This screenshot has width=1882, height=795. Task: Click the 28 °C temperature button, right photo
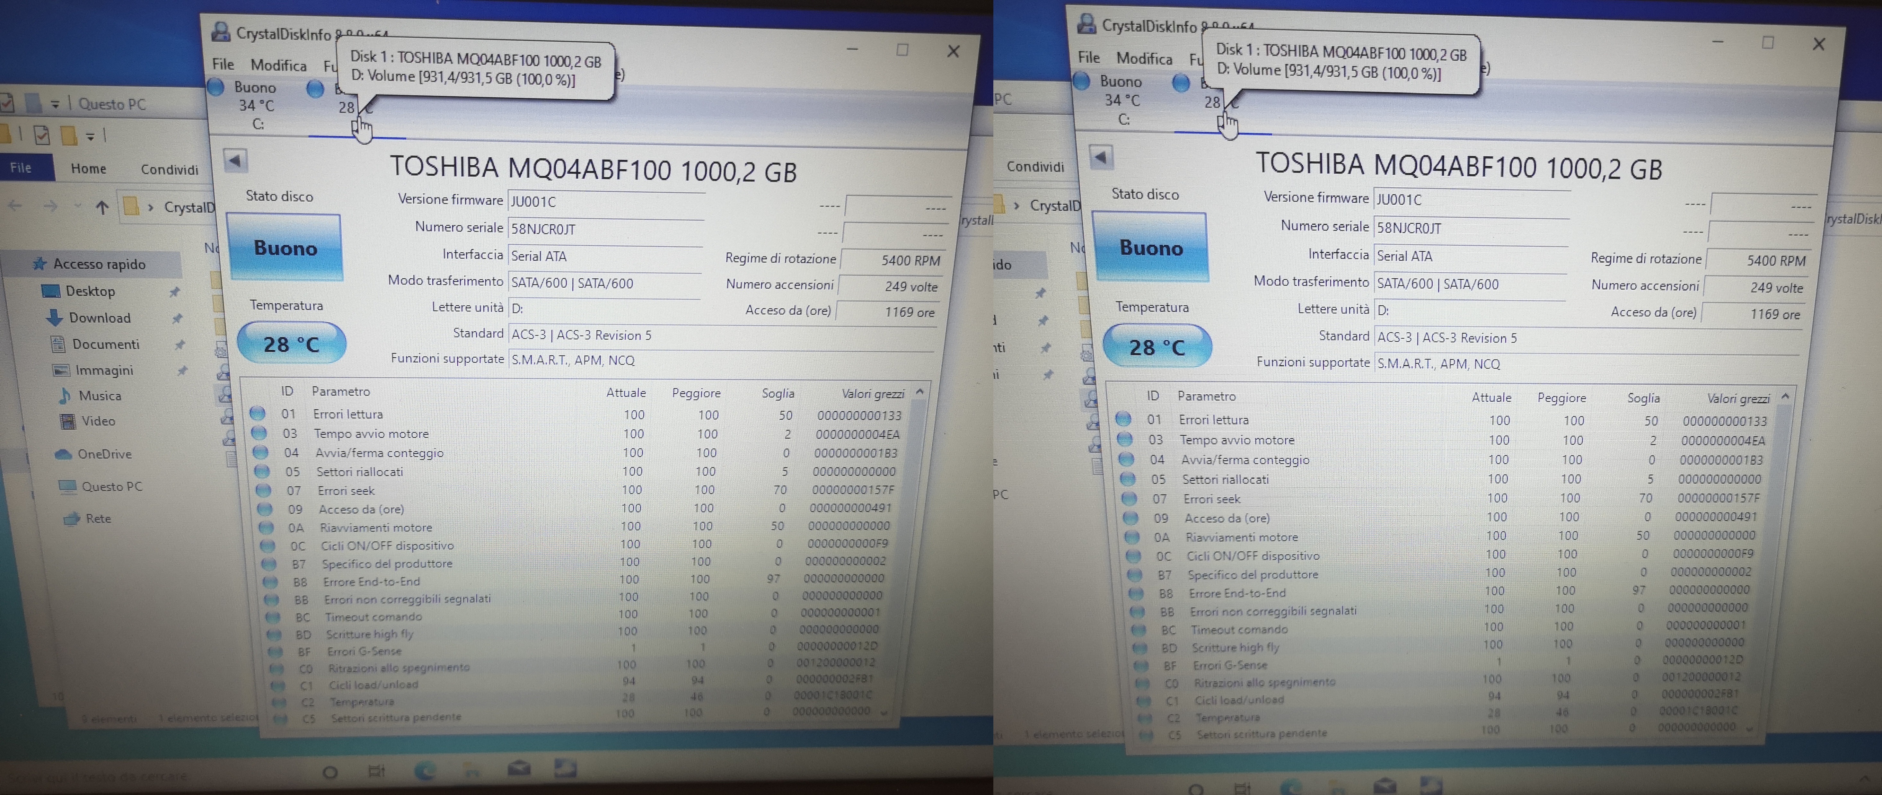[x=1157, y=346]
